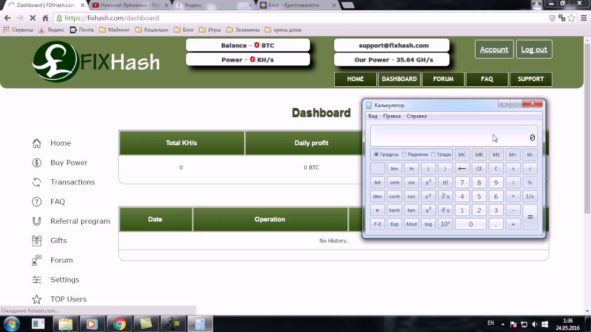Open the media player taskbar icon

tap(93, 324)
